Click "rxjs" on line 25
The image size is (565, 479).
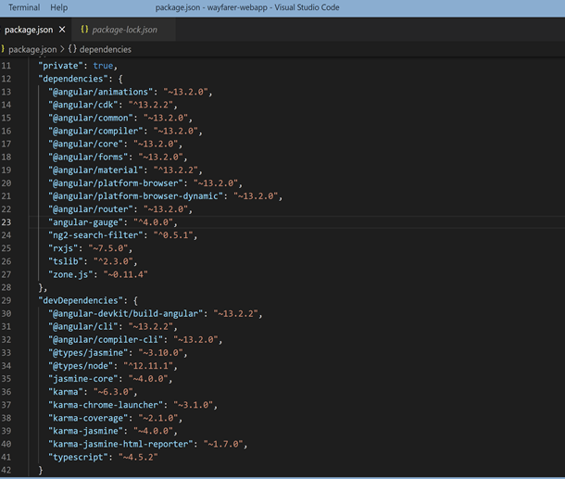click(63, 248)
